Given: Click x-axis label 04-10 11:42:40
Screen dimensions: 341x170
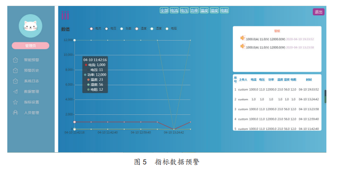Looking at the screenshot, I should click(x=108, y=132).
